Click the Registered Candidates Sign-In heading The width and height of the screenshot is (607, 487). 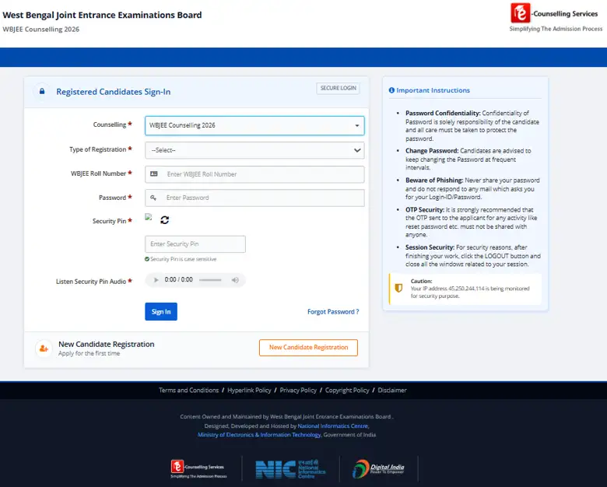pos(114,92)
